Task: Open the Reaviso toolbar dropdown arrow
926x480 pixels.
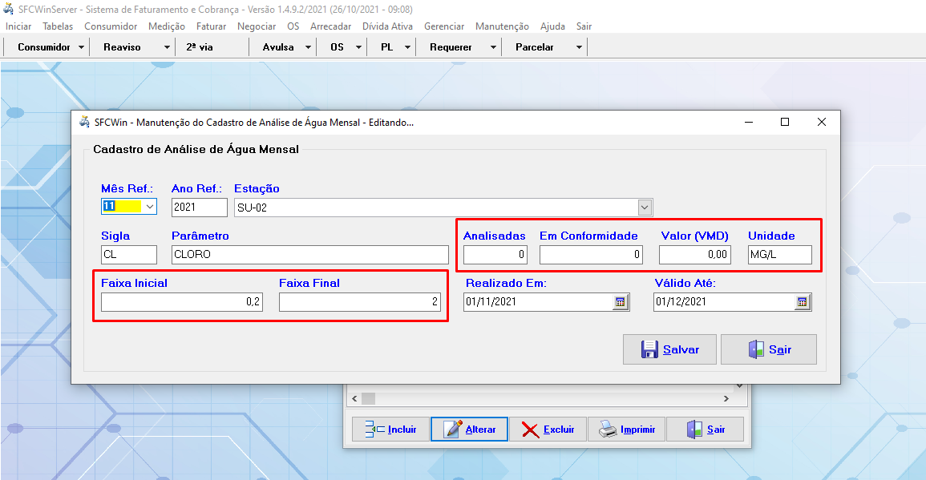Action: (168, 47)
